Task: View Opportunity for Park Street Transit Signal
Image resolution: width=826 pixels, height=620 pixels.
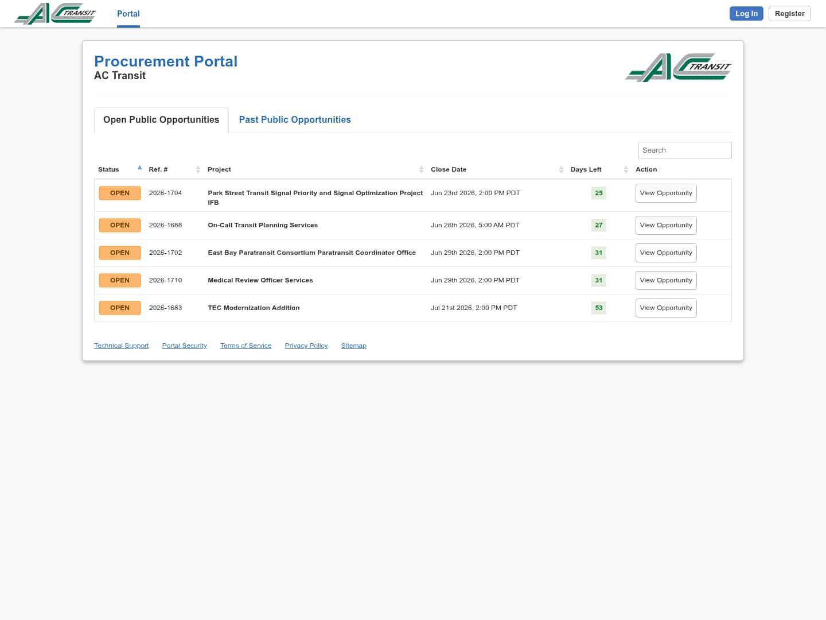Action: 666,193
